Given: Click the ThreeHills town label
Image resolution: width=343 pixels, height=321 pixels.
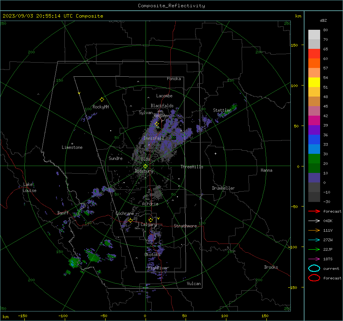Looking at the screenshot, I should [x=192, y=167].
